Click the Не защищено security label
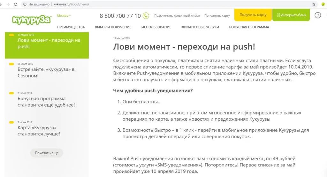The width and height of the screenshot is (327, 177). [x=39, y=4]
